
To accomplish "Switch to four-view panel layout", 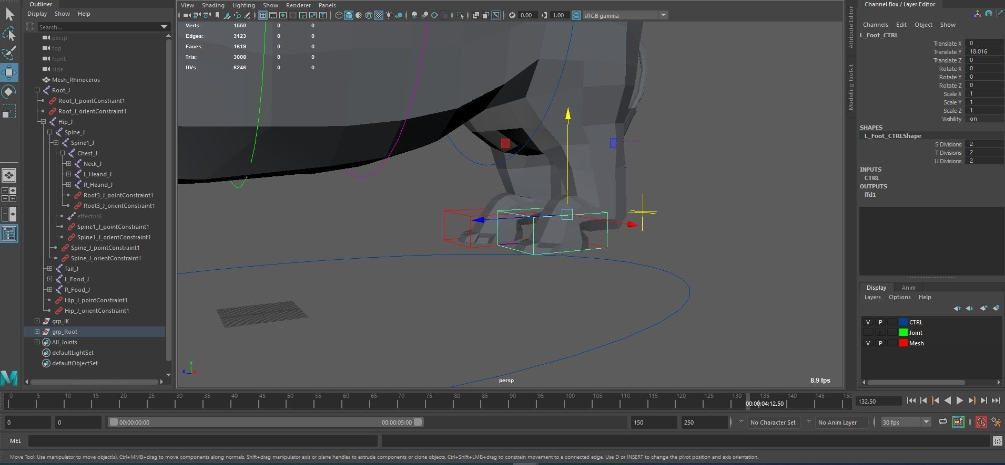I will click(9, 195).
